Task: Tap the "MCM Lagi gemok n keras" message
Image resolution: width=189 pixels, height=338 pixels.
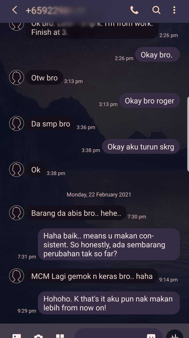Action: click(92, 276)
